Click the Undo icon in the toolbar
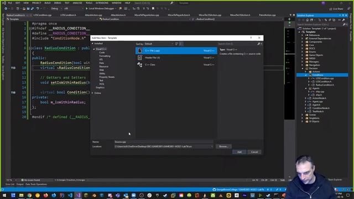The image size is (354, 199). click(38, 9)
